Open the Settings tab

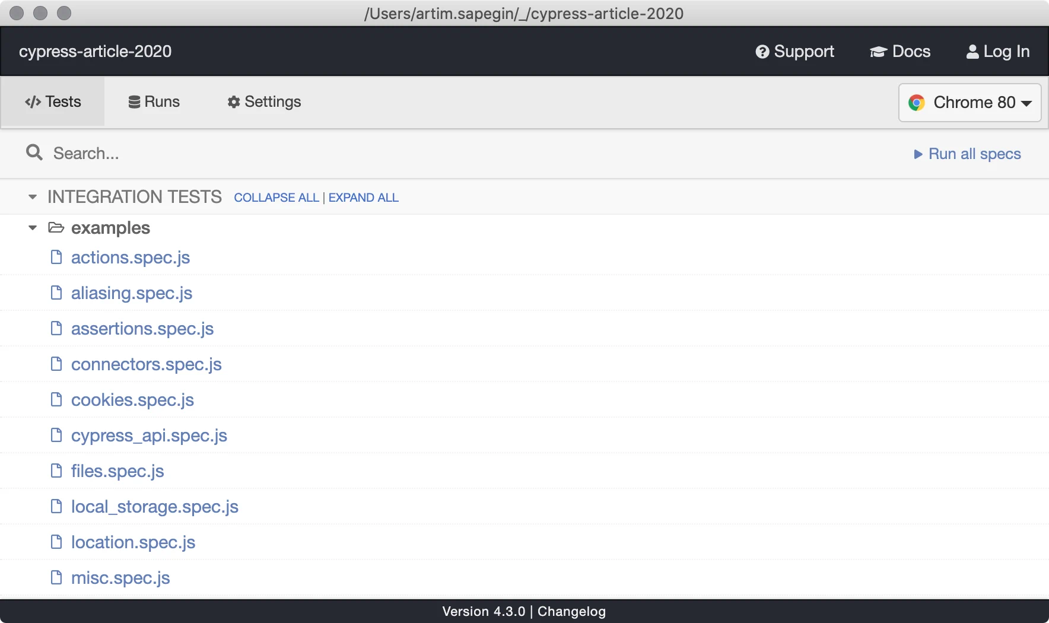coord(263,101)
